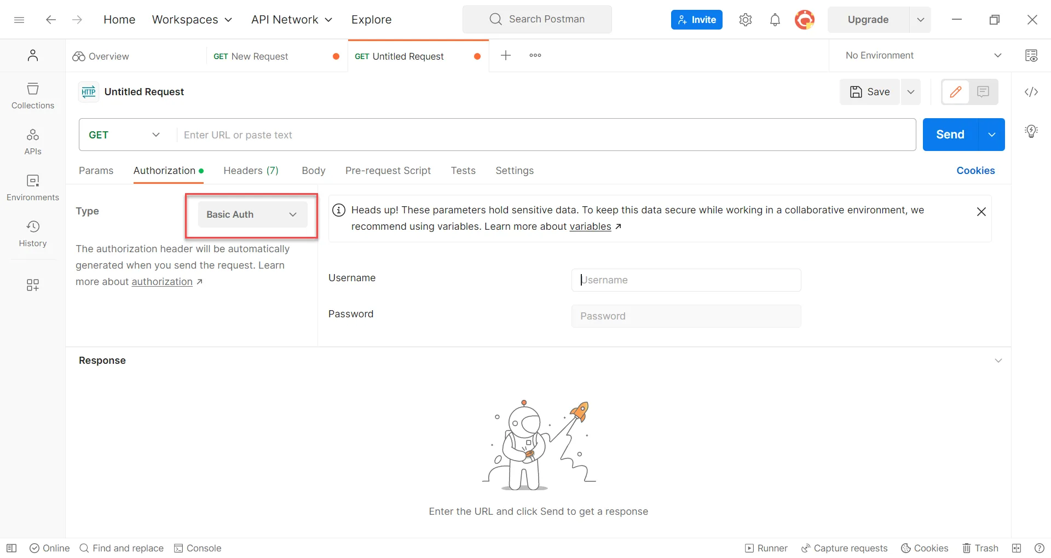1051x558 pixels.
Task: Open the environment quick look icon
Action: pyautogui.click(x=1031, y=55)
